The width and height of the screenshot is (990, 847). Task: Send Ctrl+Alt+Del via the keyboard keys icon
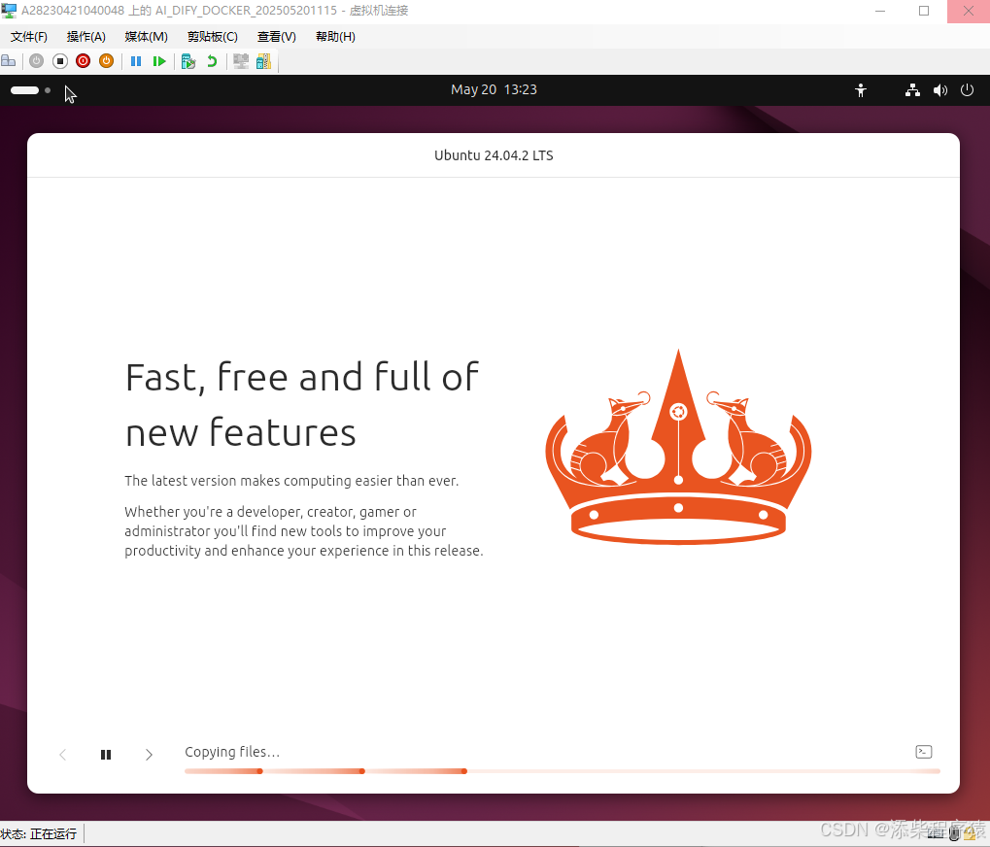click(8, 61)
